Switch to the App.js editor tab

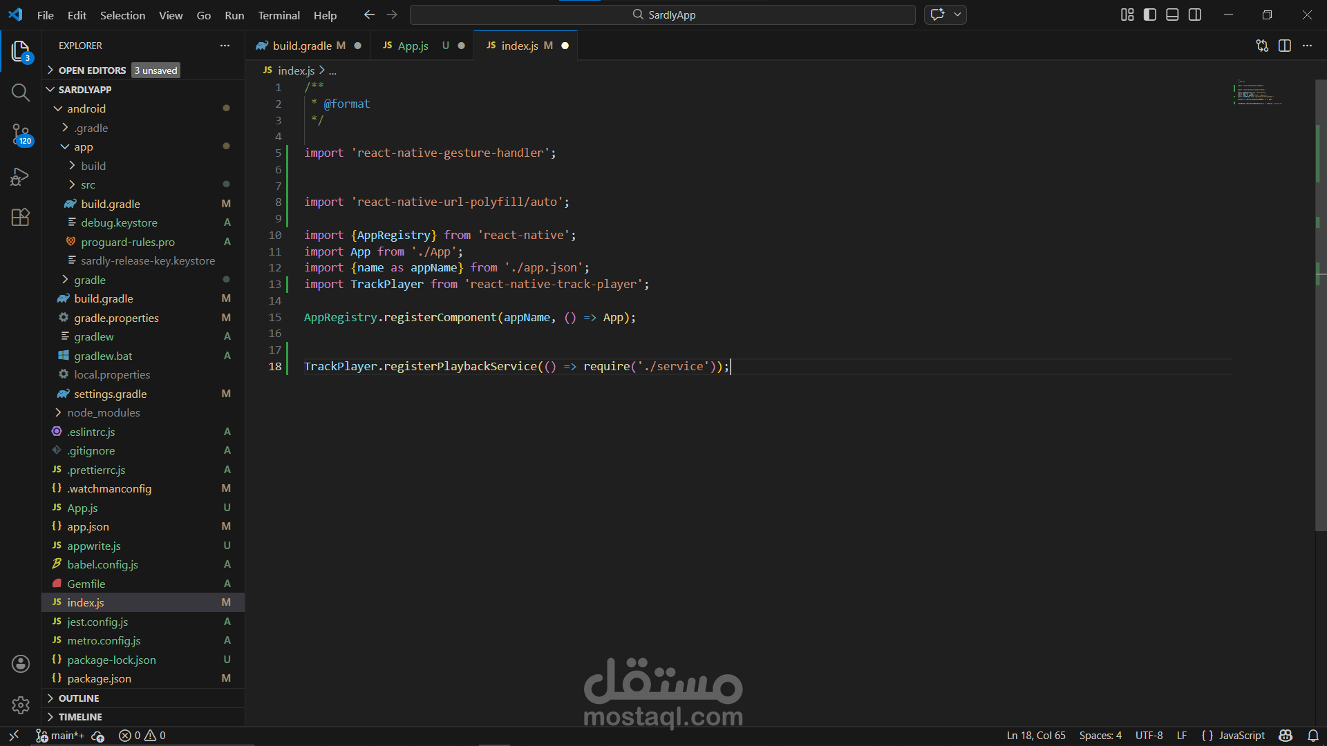tap(413, 46)
